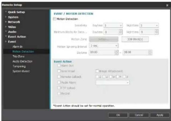Open the System Event settings page
The width and height of the screenshot is (171, 121).
[21, 71]
